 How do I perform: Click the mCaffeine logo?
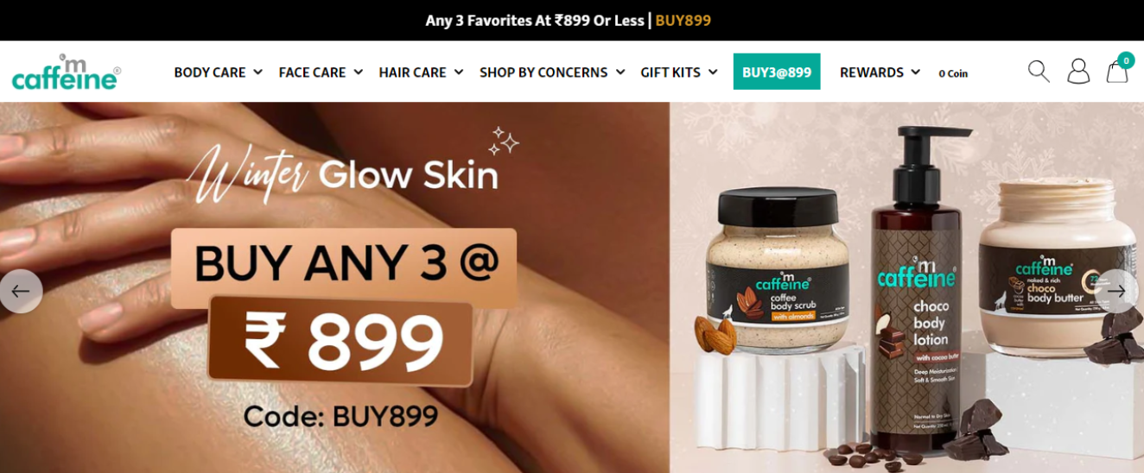[x=66, y=72]
